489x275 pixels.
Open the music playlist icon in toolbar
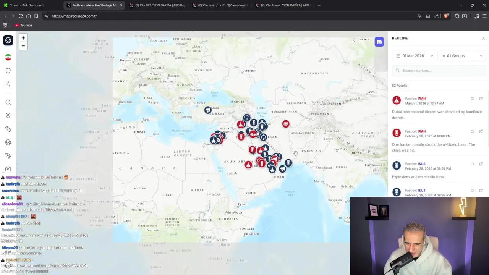click(477, 16)
